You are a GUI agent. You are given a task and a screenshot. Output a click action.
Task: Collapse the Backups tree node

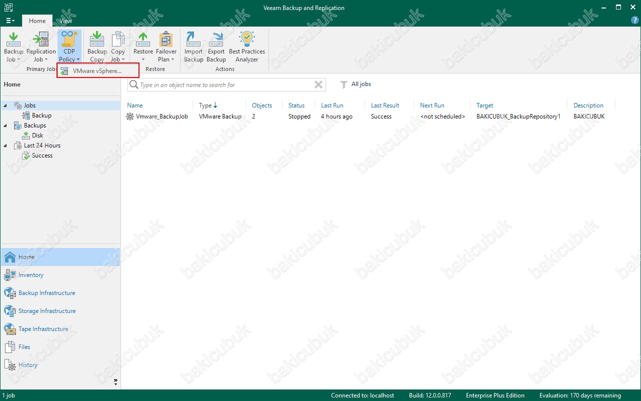click(5, 125)
